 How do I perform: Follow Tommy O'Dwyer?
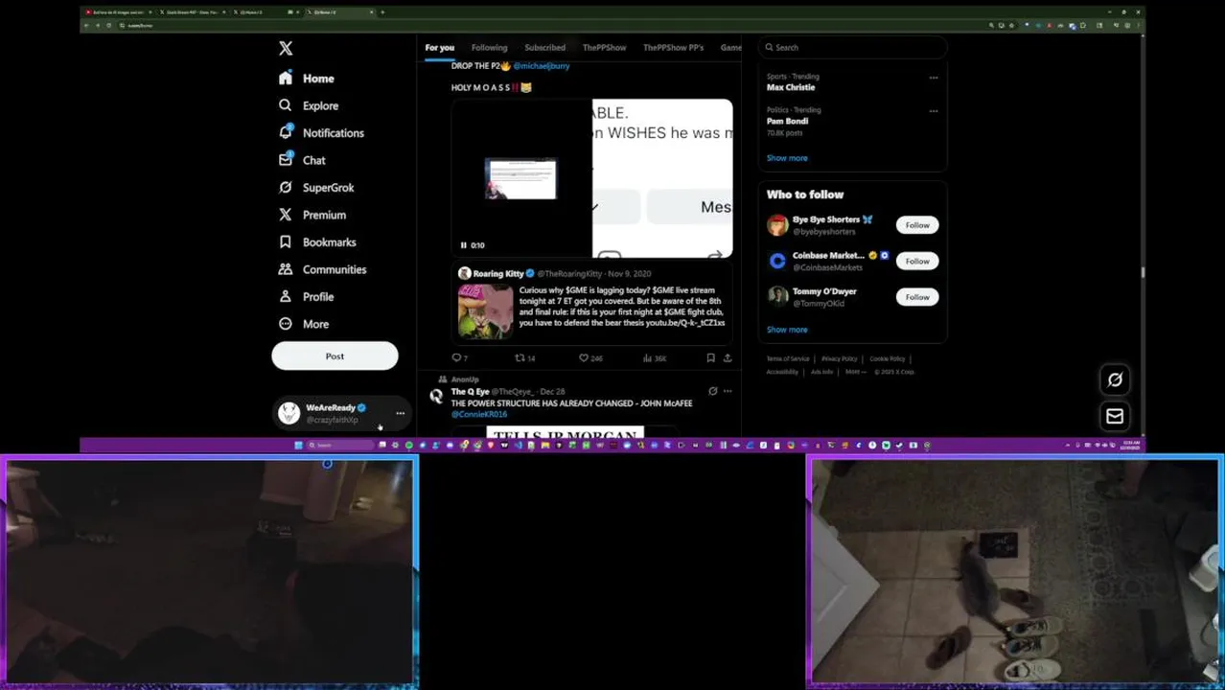(x=917, y=297)
